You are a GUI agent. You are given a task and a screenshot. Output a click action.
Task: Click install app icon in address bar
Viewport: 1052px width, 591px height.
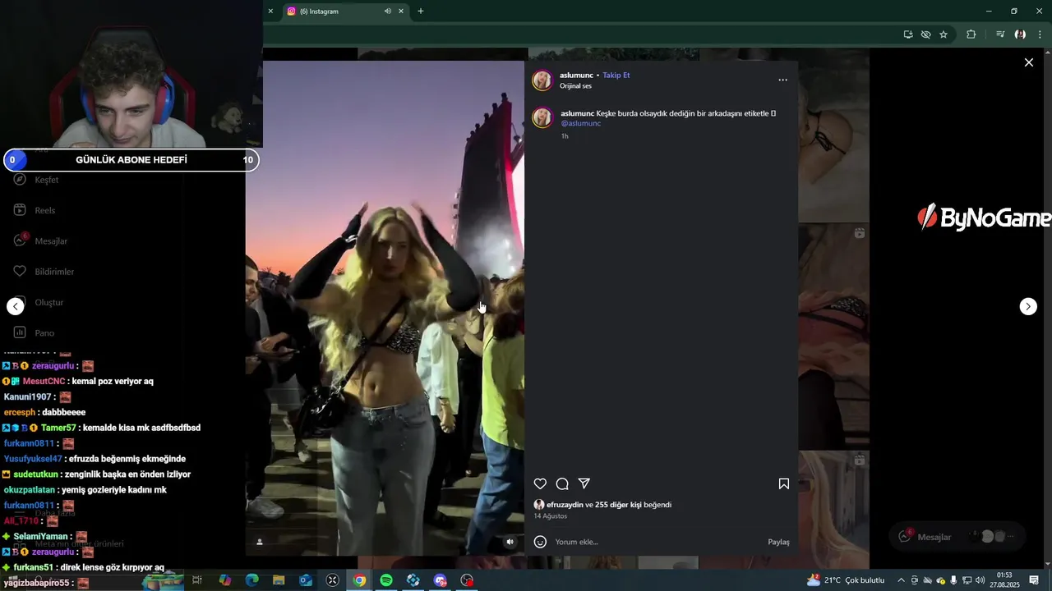908,34
